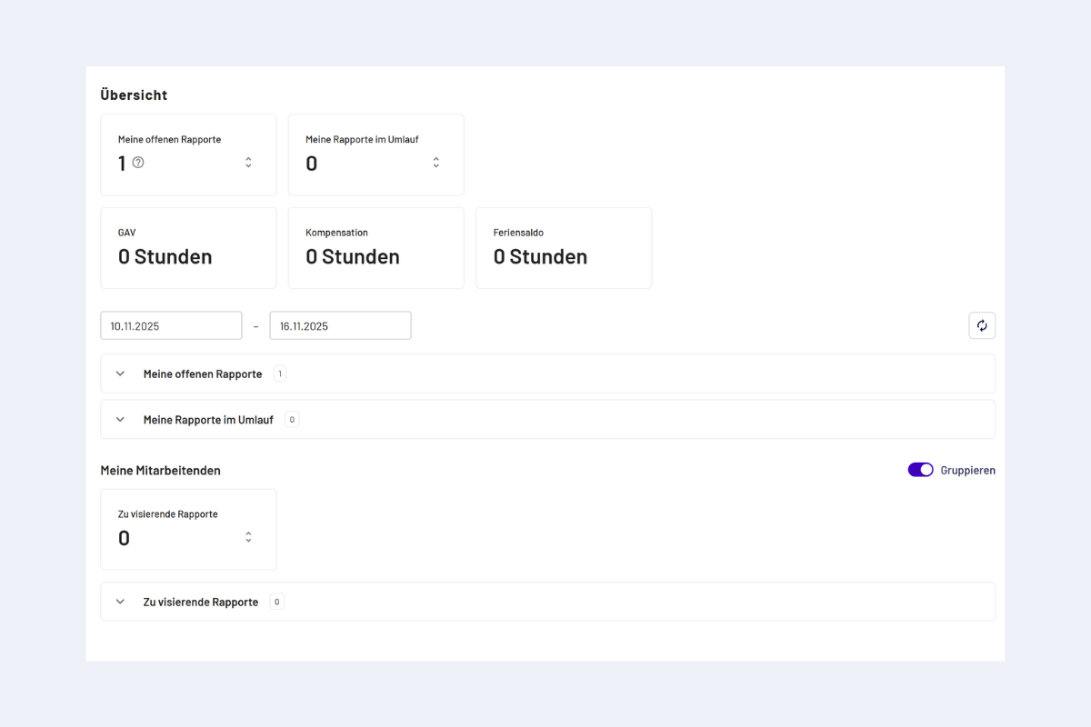The image size is (1091, 727).
Task: Expand Meine offenen Rapporte section chevron
Action: tap(120, 373)
